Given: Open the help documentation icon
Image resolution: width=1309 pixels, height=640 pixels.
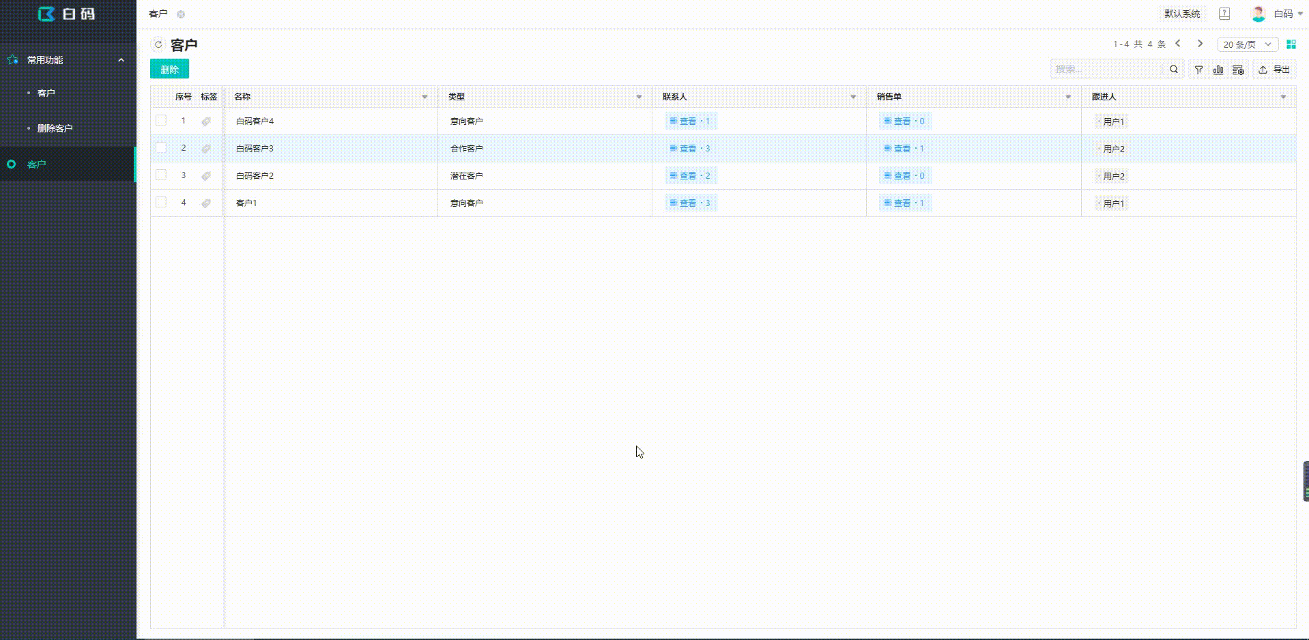Looking at the screenshot, I should tap(1224, 14).
